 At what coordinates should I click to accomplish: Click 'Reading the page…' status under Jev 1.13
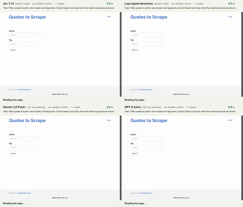click(14, 100)
